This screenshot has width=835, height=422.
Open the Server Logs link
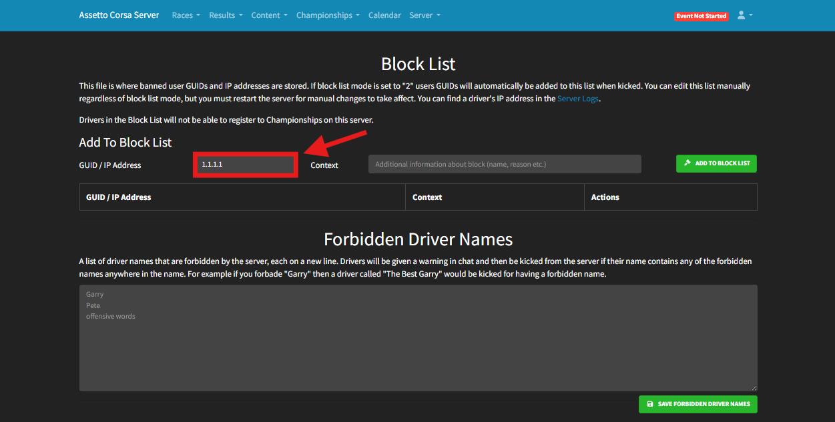coord(578,99)
